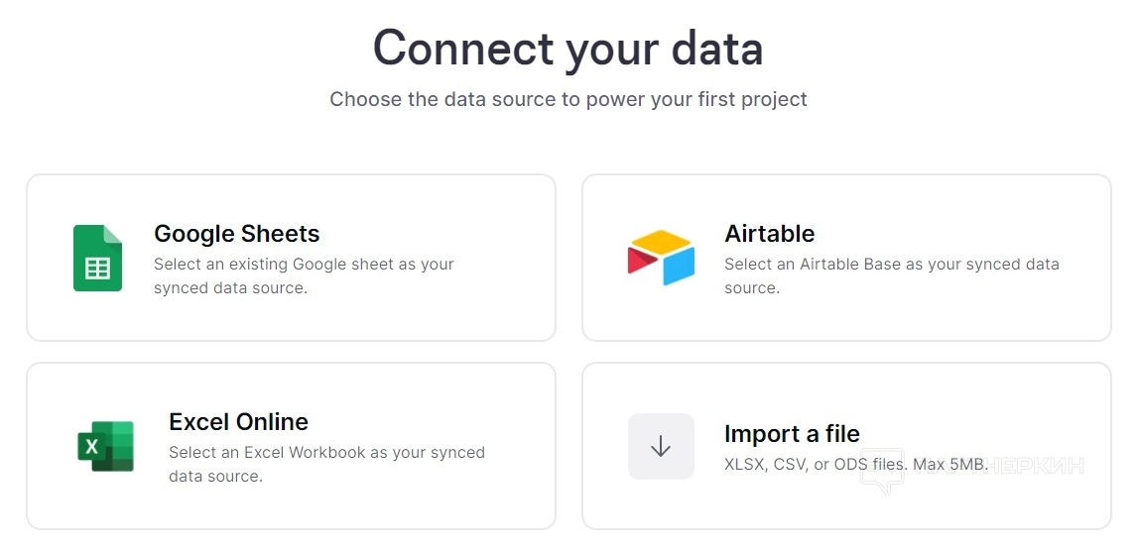Click the multicolored Airtable logo
The height and width of the screenshot is (547, 1135).
tap(661, 258)
